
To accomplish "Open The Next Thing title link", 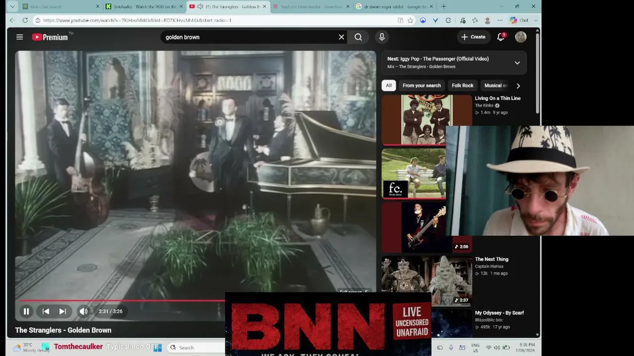I will [x=491, y=259].
